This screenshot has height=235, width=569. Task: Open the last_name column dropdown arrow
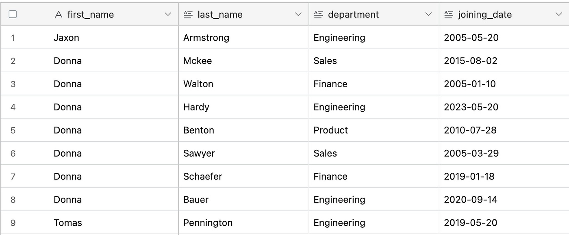coord(298,15)
